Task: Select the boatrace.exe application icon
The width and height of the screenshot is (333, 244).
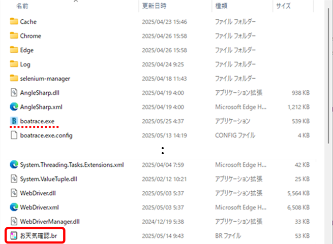Action: (x=14, y=121)
